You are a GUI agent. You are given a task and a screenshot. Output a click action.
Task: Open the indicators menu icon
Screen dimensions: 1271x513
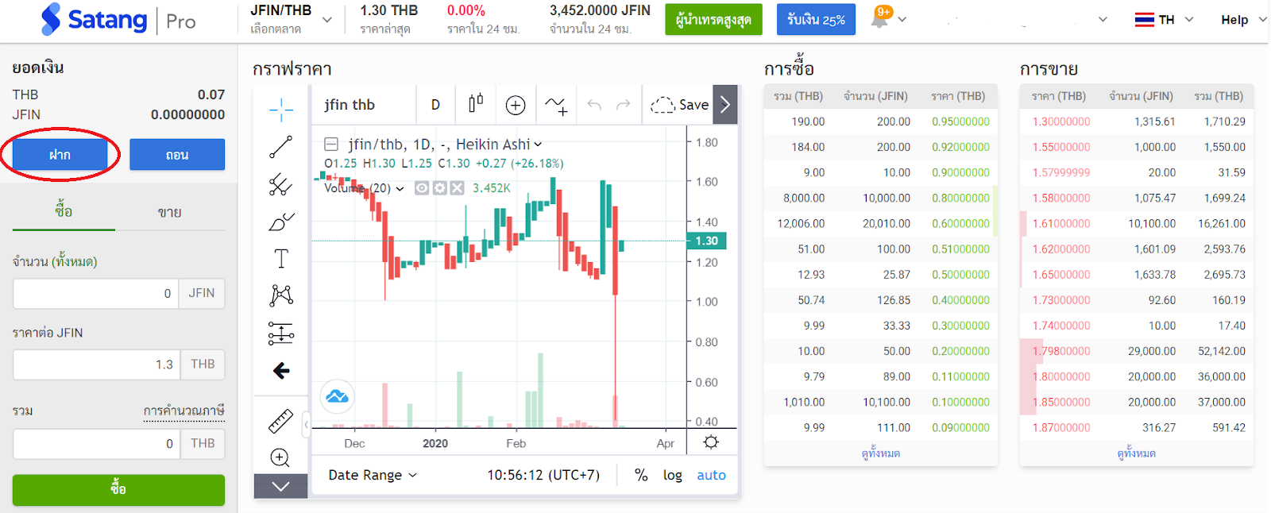point(556,105)
